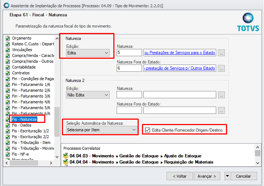
Task: Select Fis - Escrituração 2/2 step
Action: coord(30,137)
